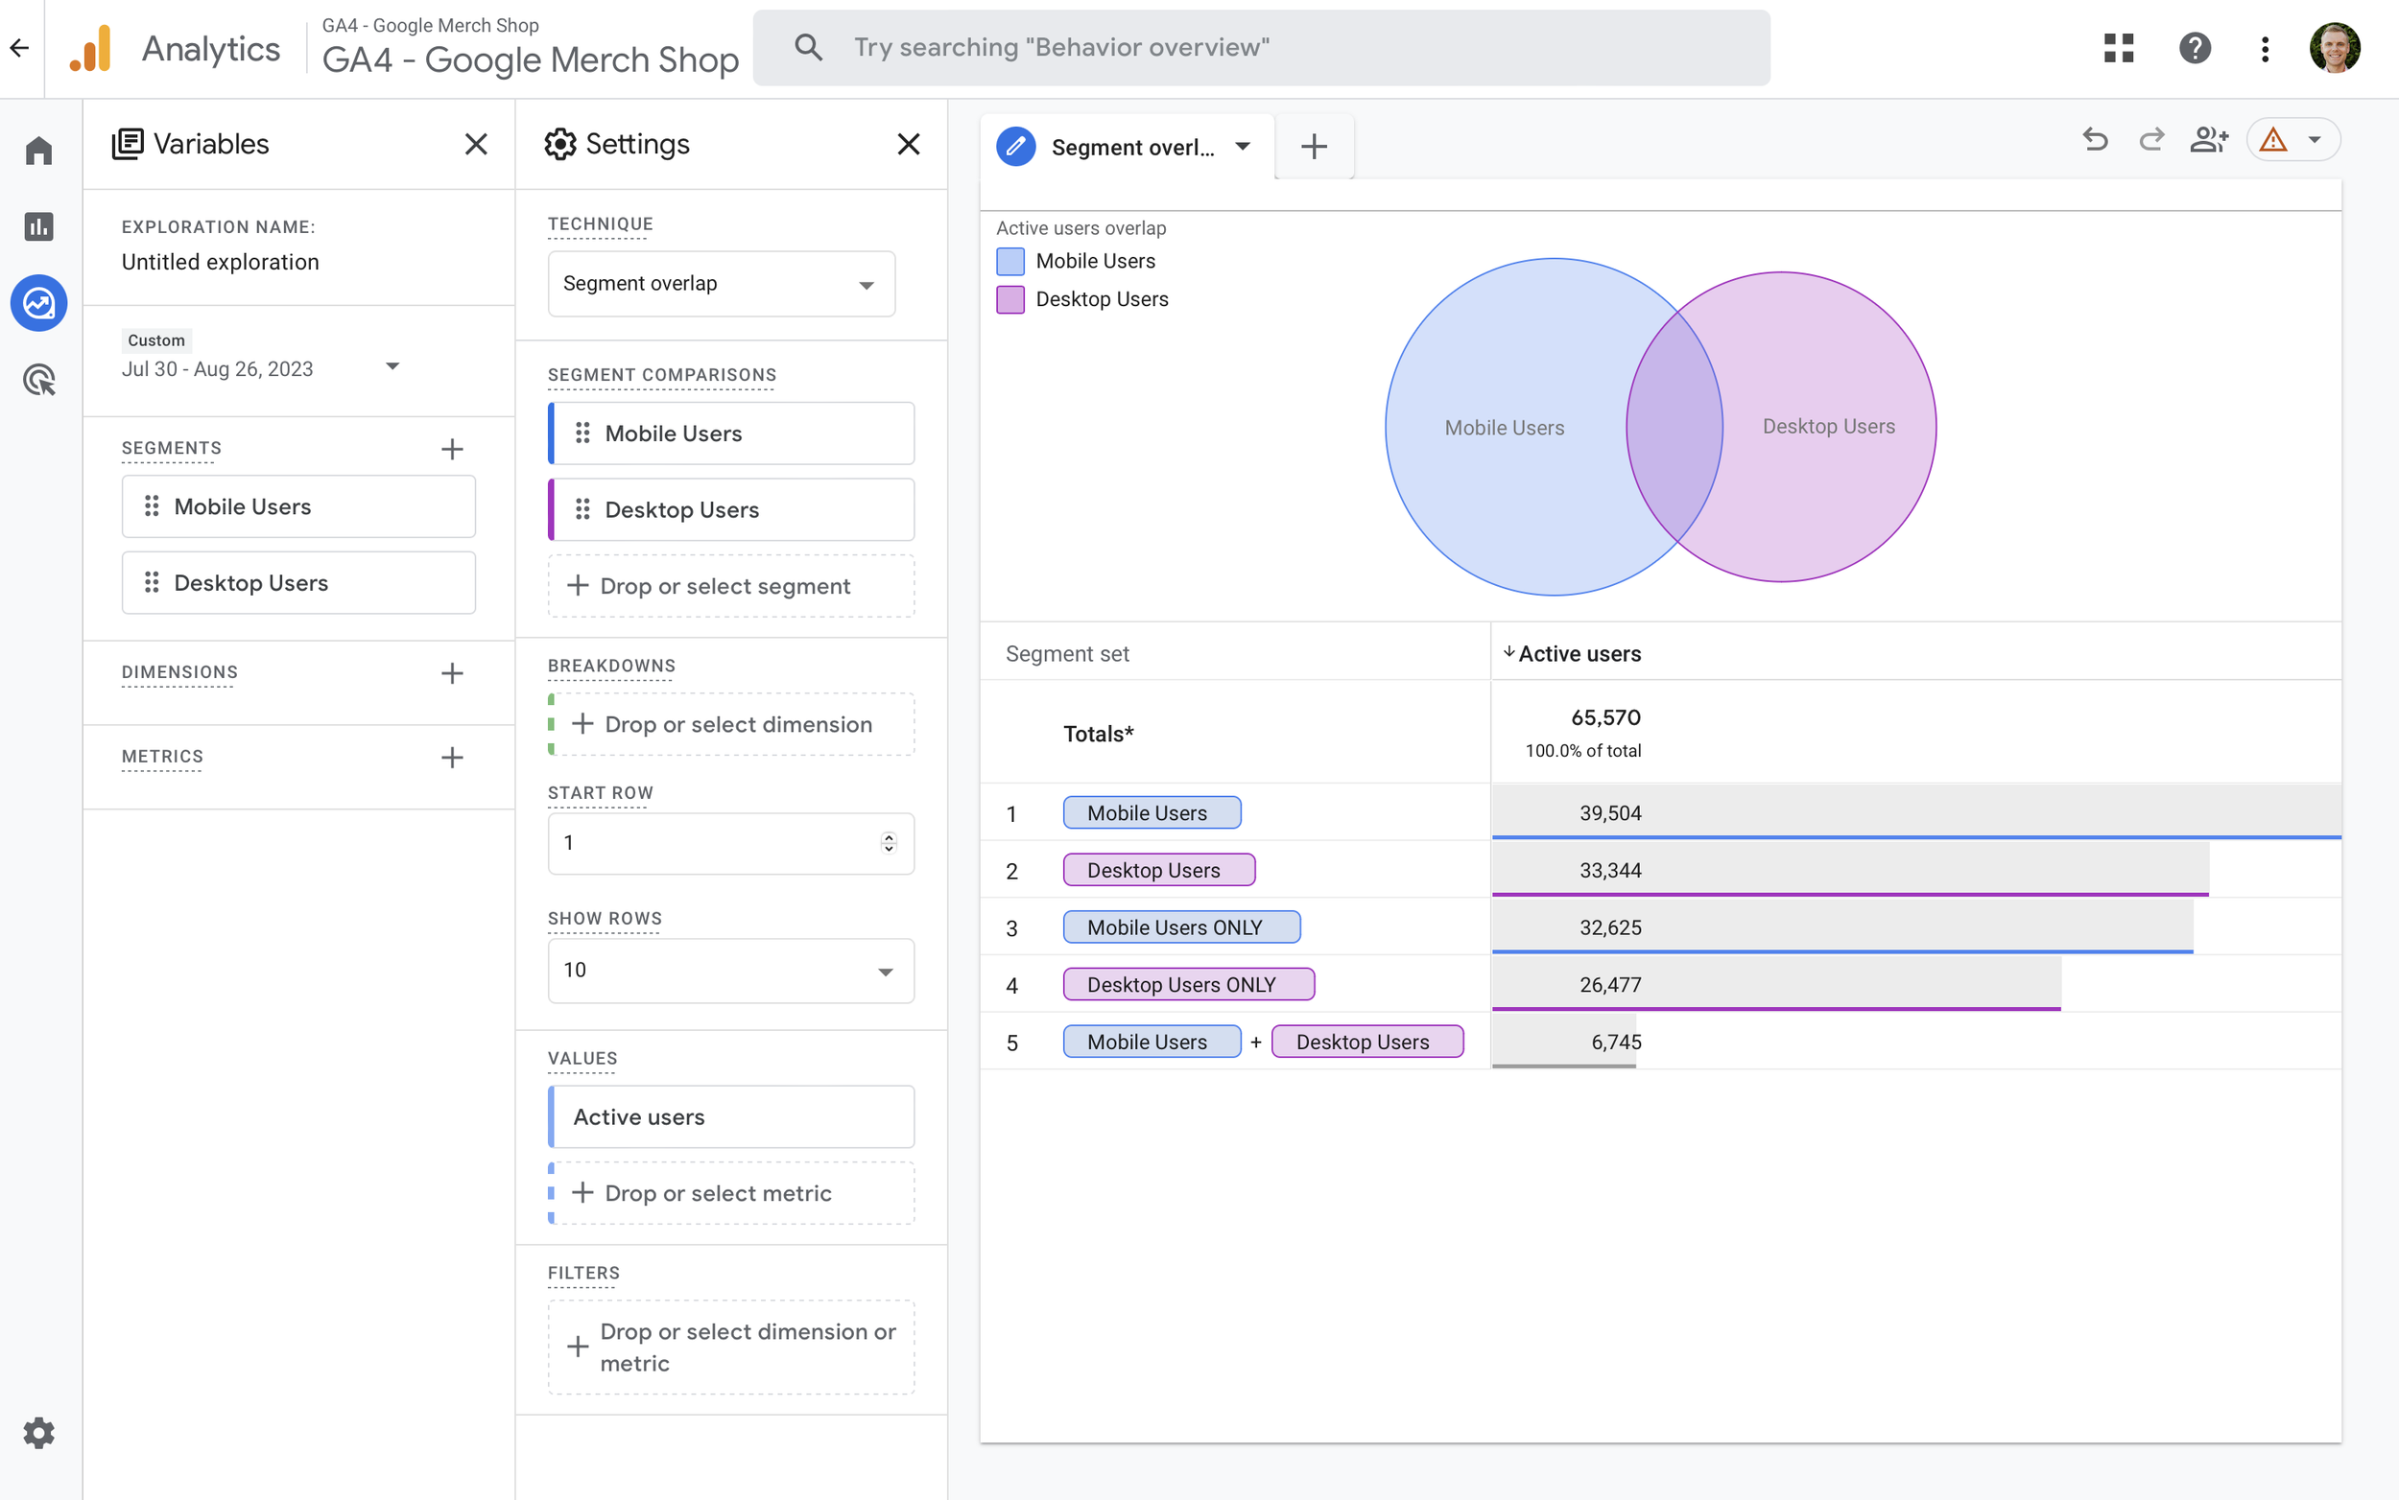Open the Show Rows dropdown
The height and width of the screenshot is (1500, 2399).
pyautogui.click(x=730, y=971)
